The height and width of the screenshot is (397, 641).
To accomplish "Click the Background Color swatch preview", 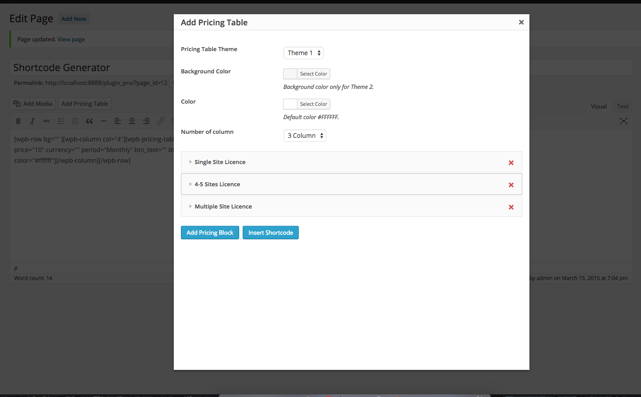I will coord(290,74).
